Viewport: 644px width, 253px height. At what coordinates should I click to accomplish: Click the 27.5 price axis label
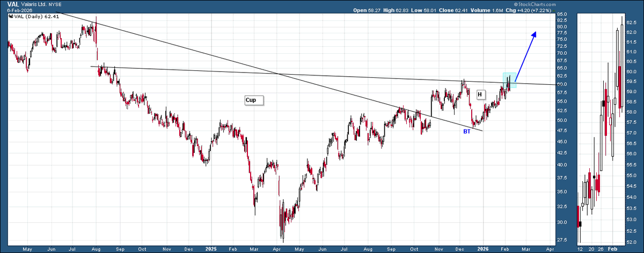(x=563, y=240)
